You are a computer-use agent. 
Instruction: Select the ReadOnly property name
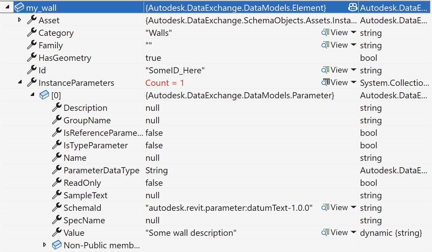click(x=82, y=183)
